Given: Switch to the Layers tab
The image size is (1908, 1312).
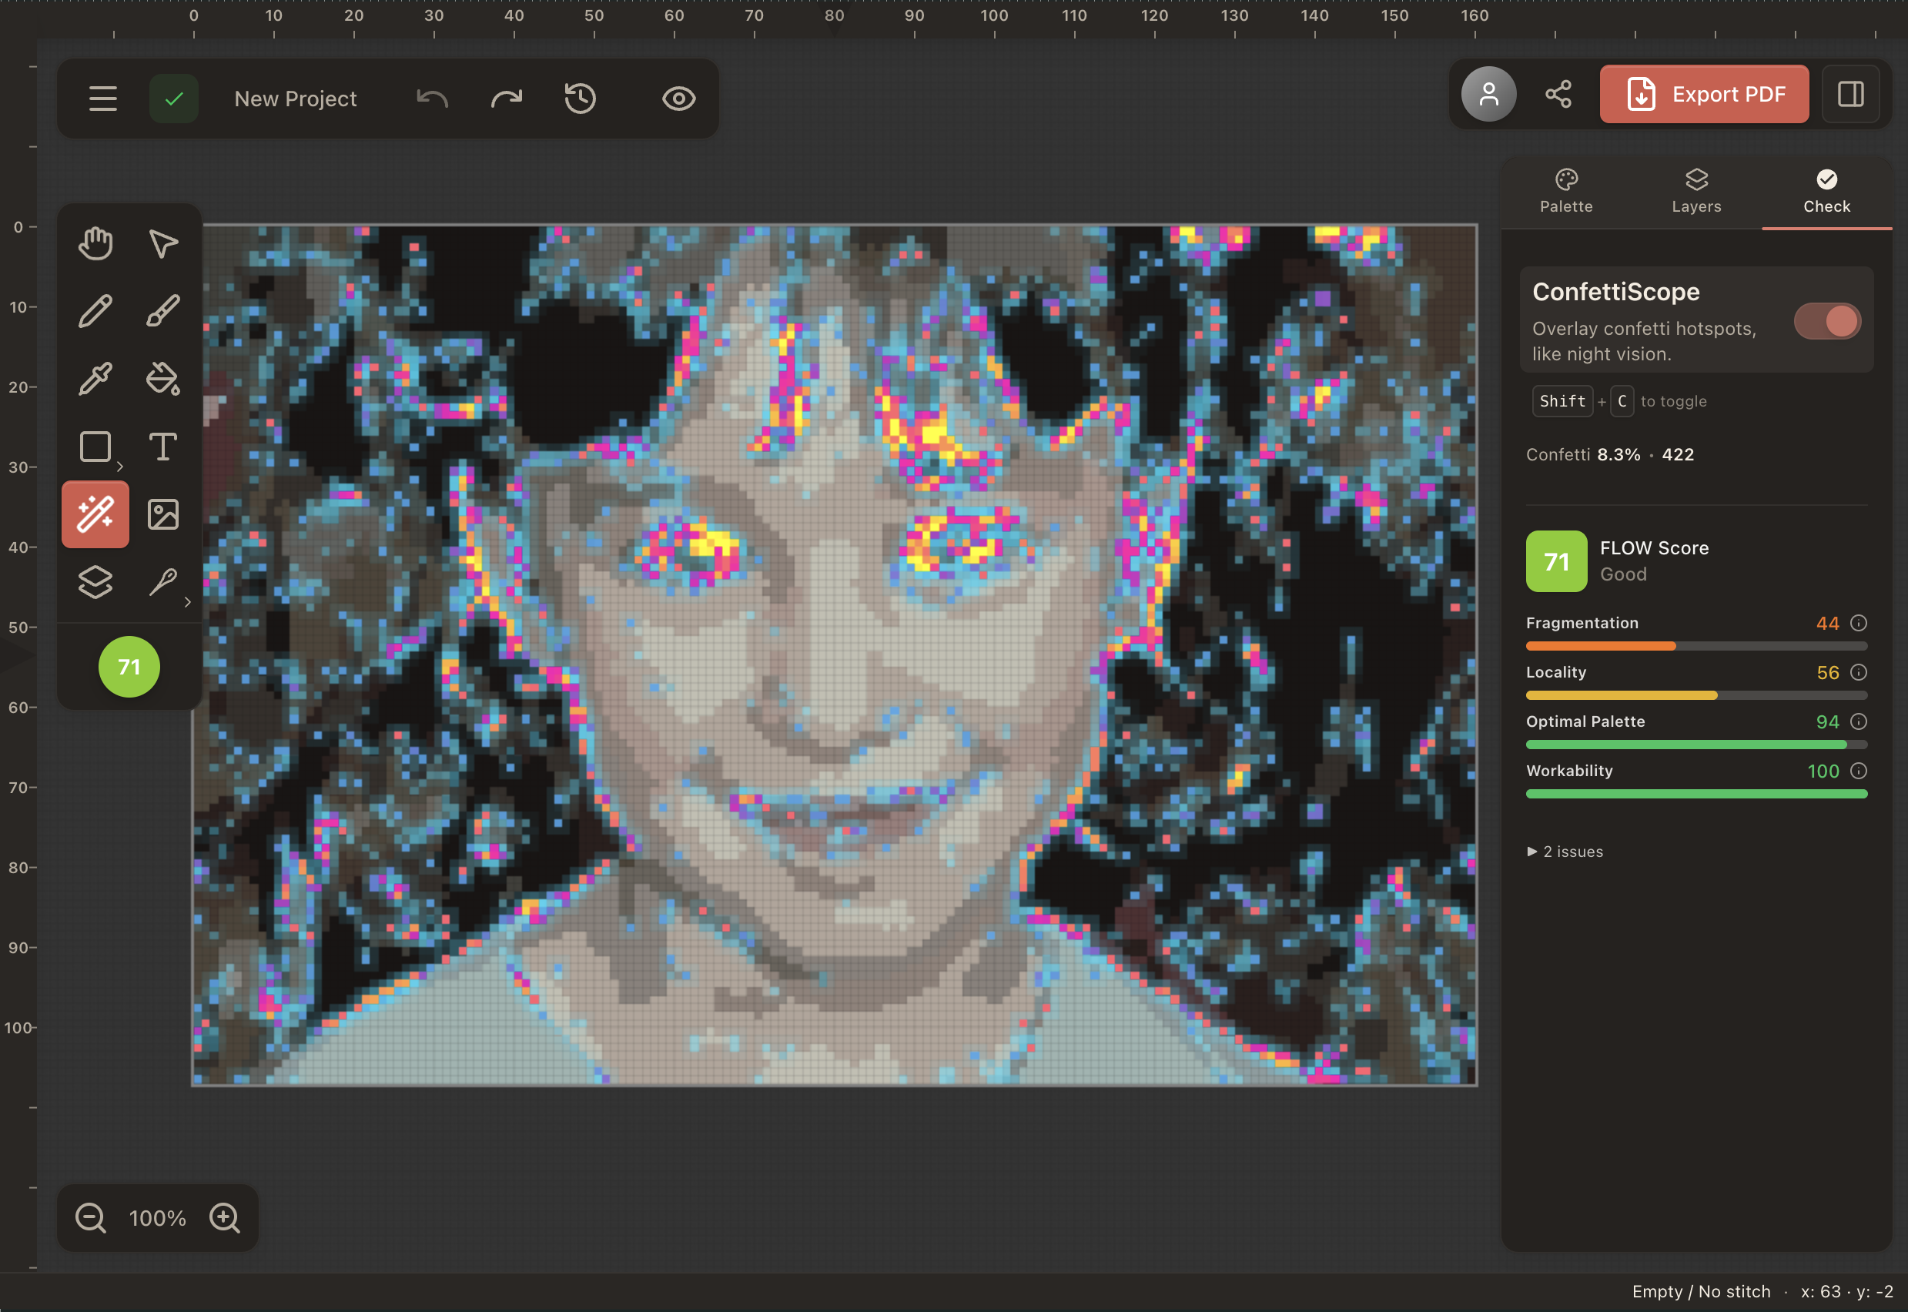Looking at the screenshot, I should coord(1696,192).
